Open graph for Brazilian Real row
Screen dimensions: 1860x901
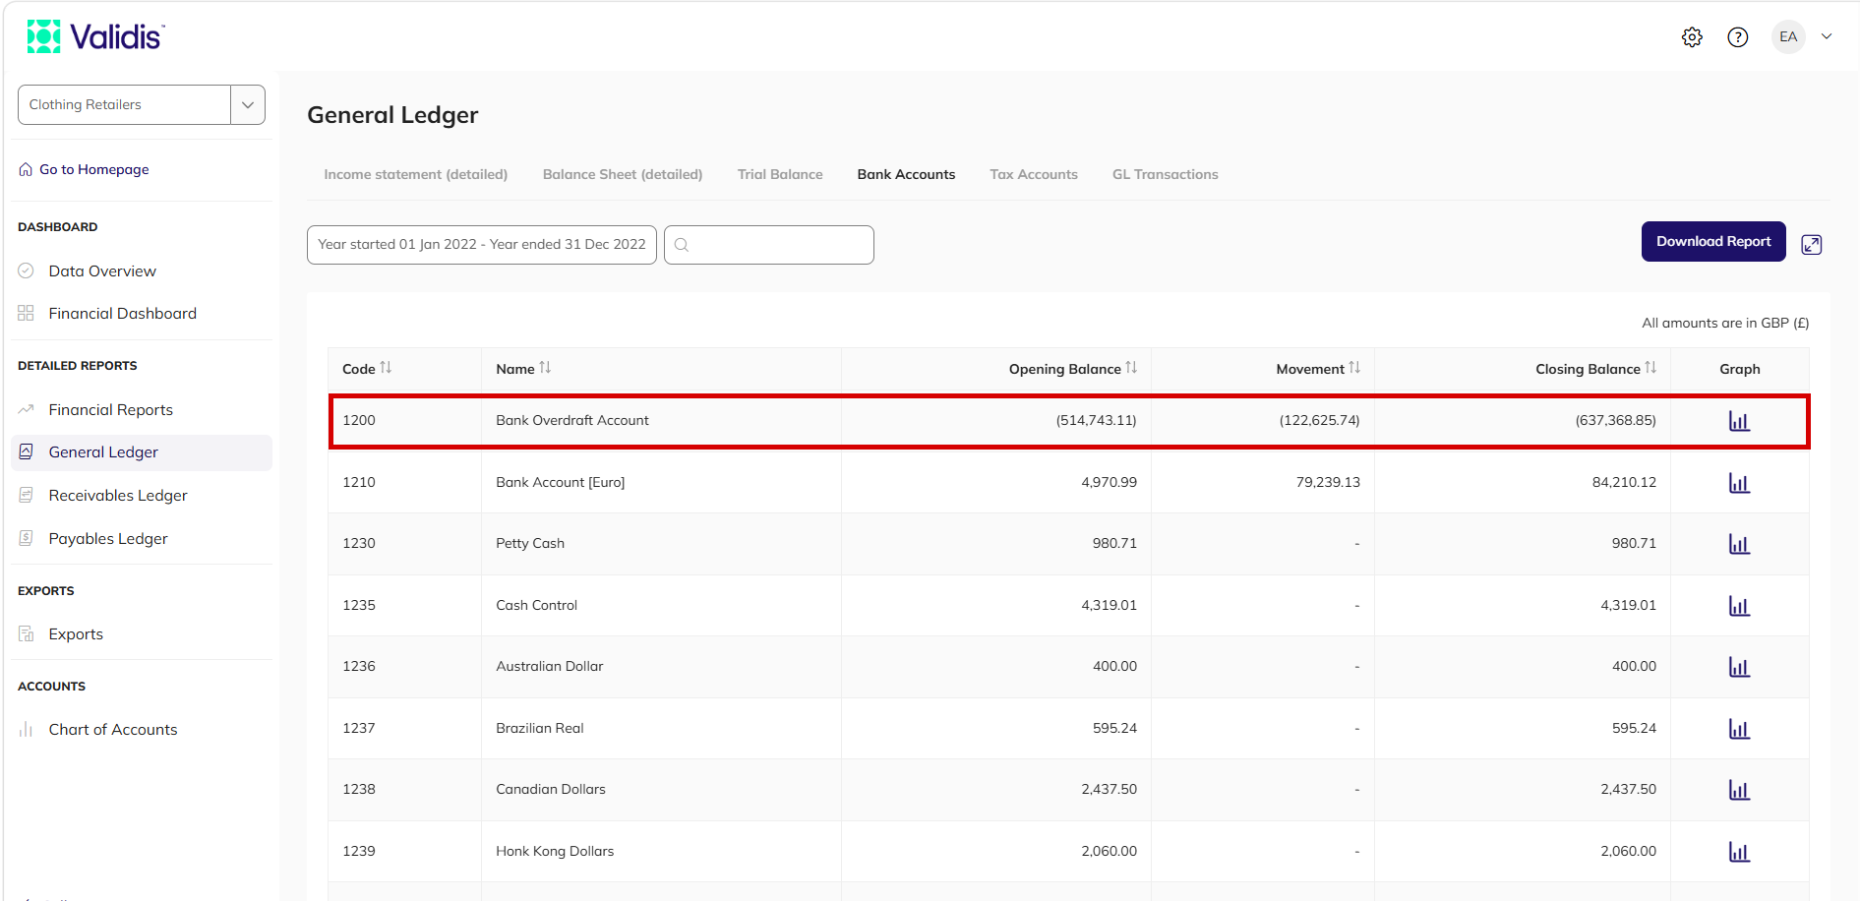pyautogui.click(x=1739, y=729)
